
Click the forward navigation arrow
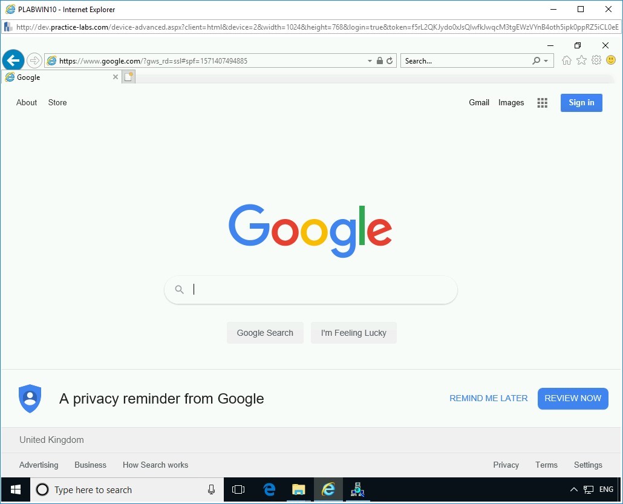tap(34, 61)
